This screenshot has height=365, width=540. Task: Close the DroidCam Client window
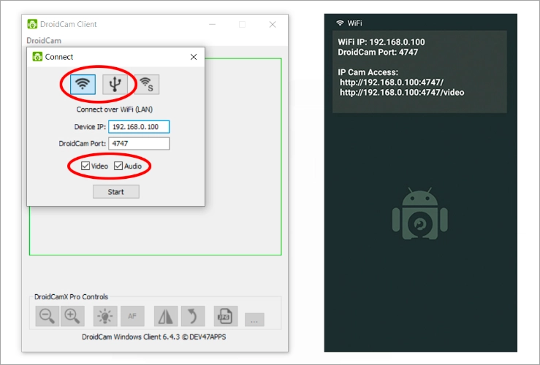pyautogui.click(x=273, y=24)
